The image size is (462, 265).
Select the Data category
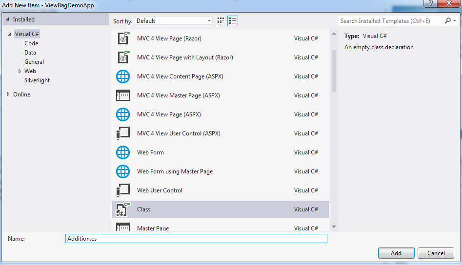coord(30,53)
